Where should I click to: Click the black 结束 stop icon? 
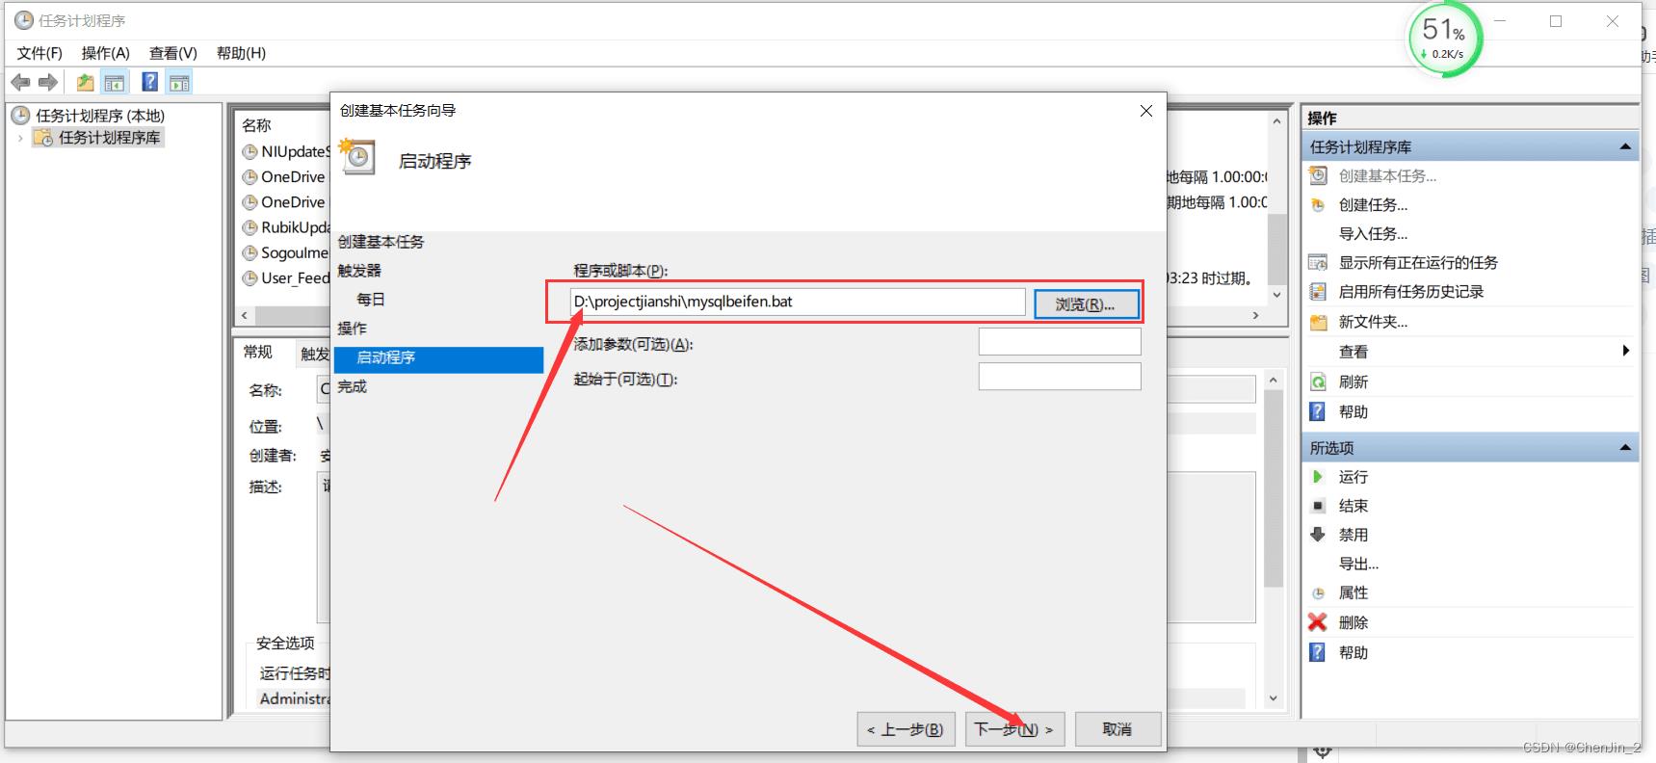pyautogui.click(x=1318, y=505)
